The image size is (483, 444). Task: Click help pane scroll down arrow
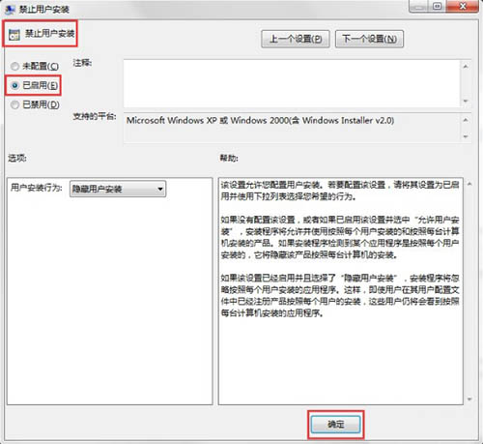pos(469,400)
